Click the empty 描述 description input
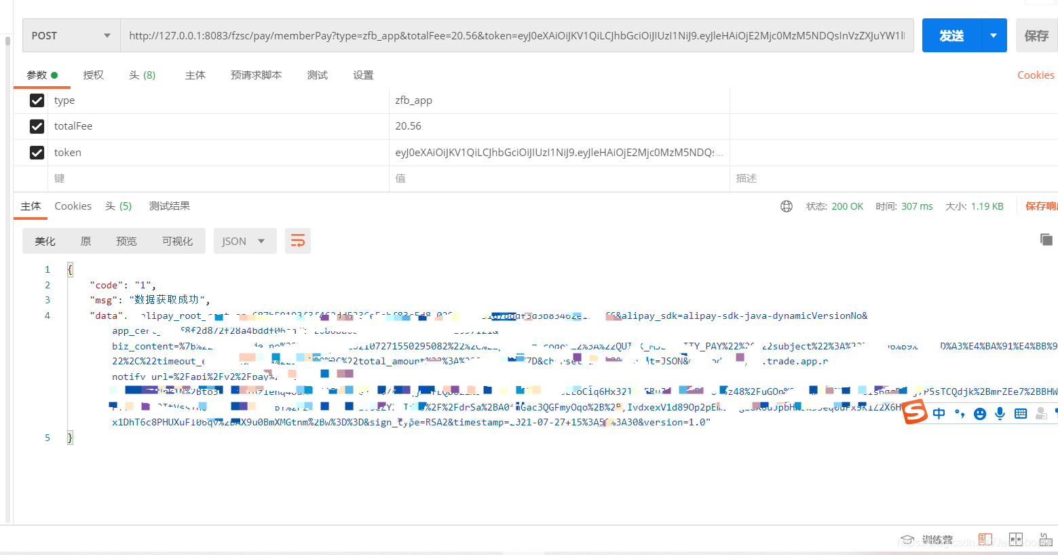1058x555 pixels. coord(894,178)
